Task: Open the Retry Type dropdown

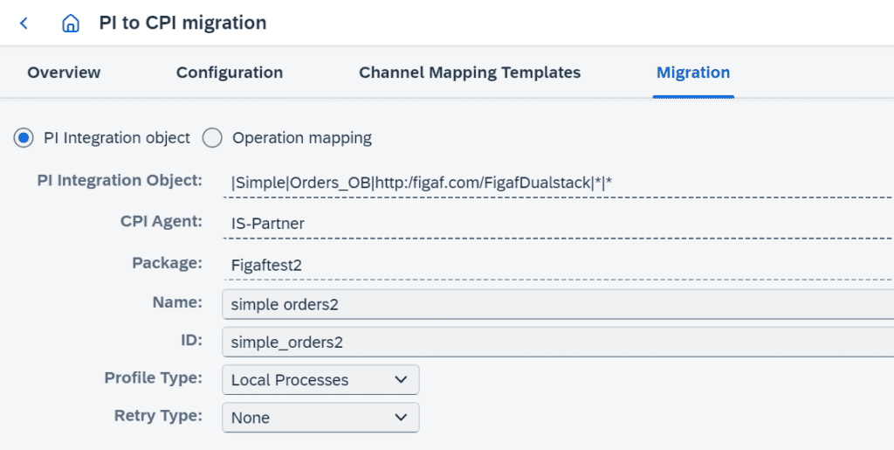Action: pos(320,418)
